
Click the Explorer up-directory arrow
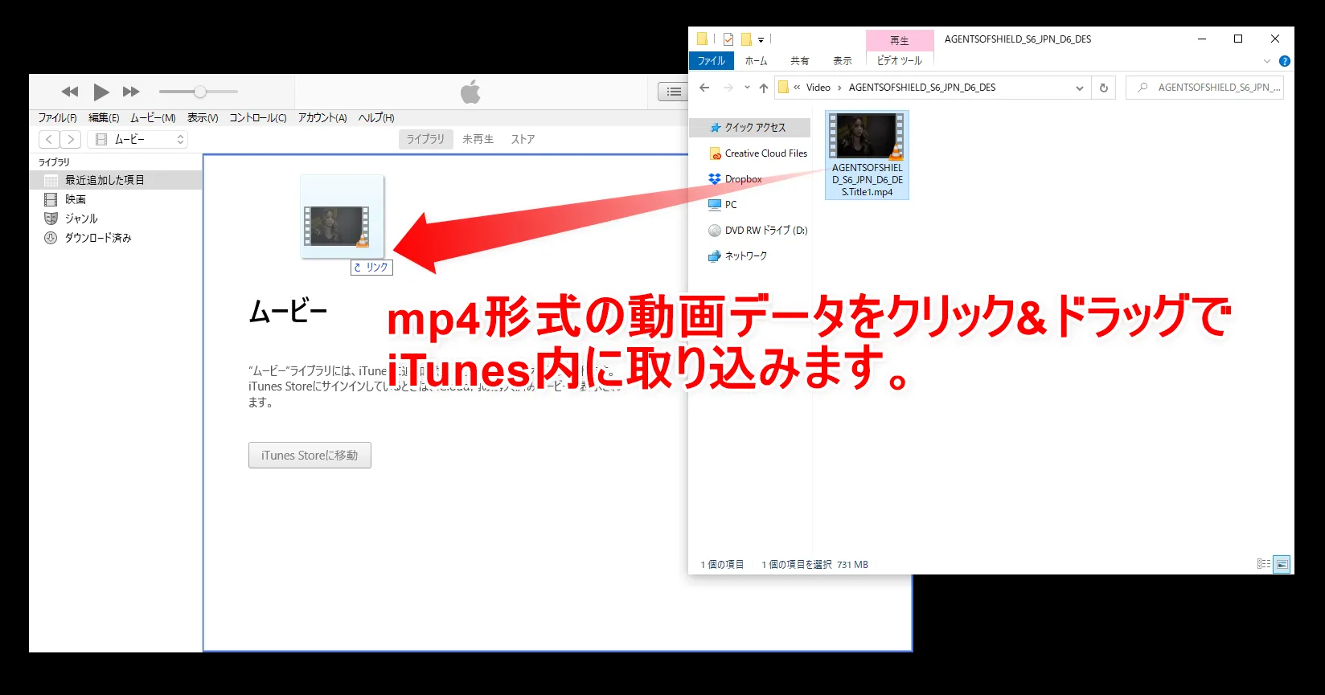764,88
